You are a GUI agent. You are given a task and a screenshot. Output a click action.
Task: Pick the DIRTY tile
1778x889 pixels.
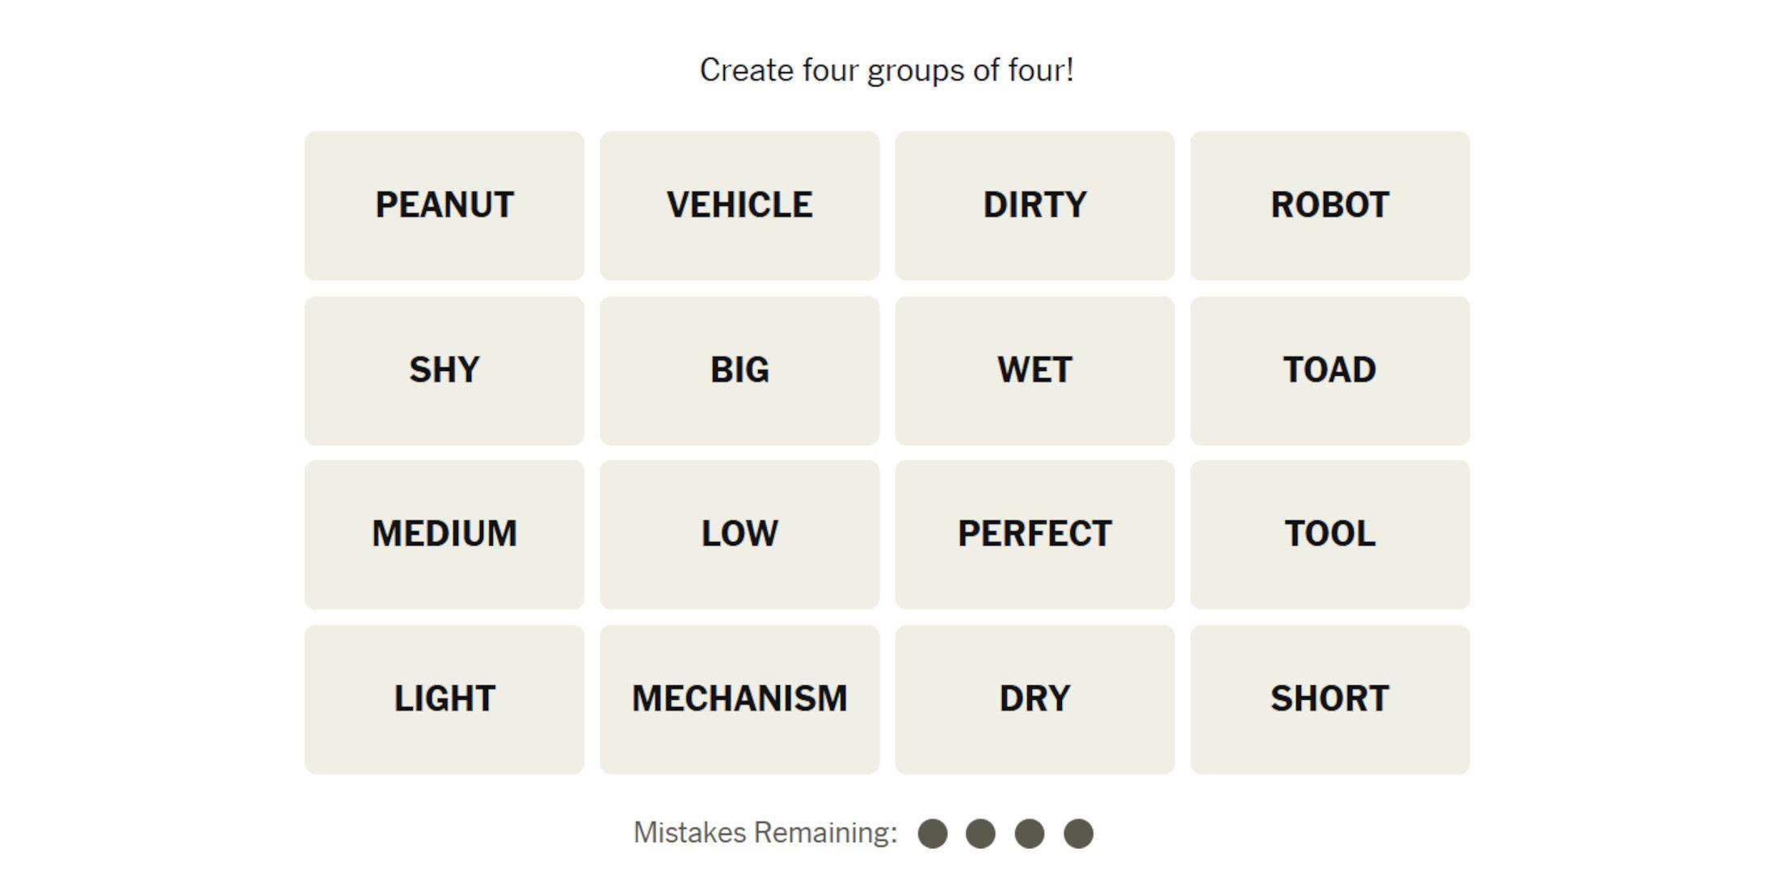(1034, 205)
